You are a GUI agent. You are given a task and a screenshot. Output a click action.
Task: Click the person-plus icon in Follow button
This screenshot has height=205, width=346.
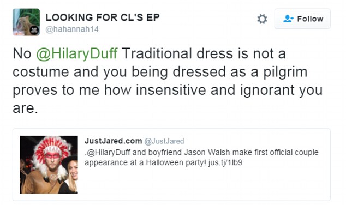(288, 19)
